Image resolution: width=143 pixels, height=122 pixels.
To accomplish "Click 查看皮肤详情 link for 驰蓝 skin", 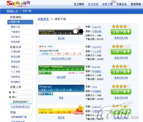I will coord(121,98).
